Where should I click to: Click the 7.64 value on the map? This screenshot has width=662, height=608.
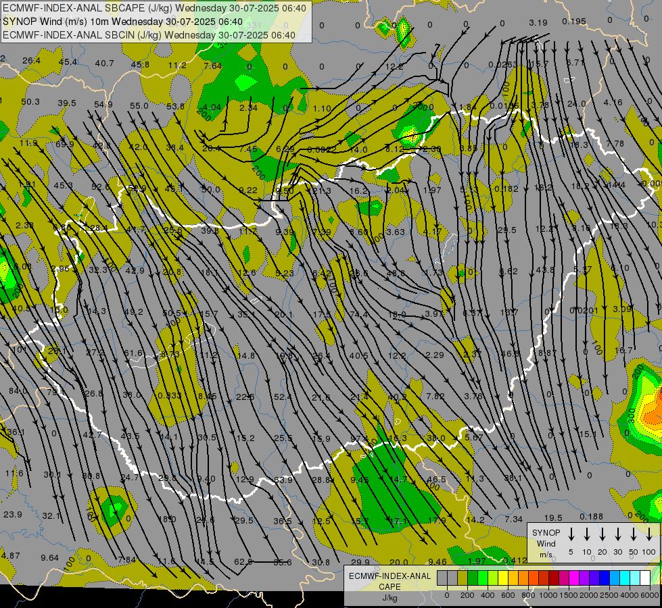(212, 66)
